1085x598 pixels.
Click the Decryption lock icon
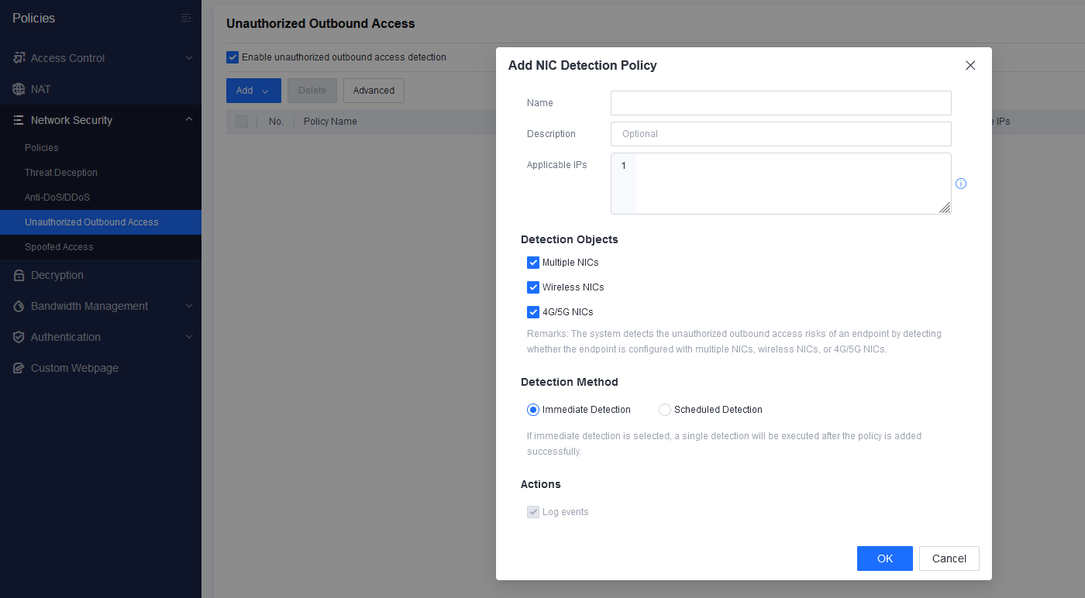[19, 275]
